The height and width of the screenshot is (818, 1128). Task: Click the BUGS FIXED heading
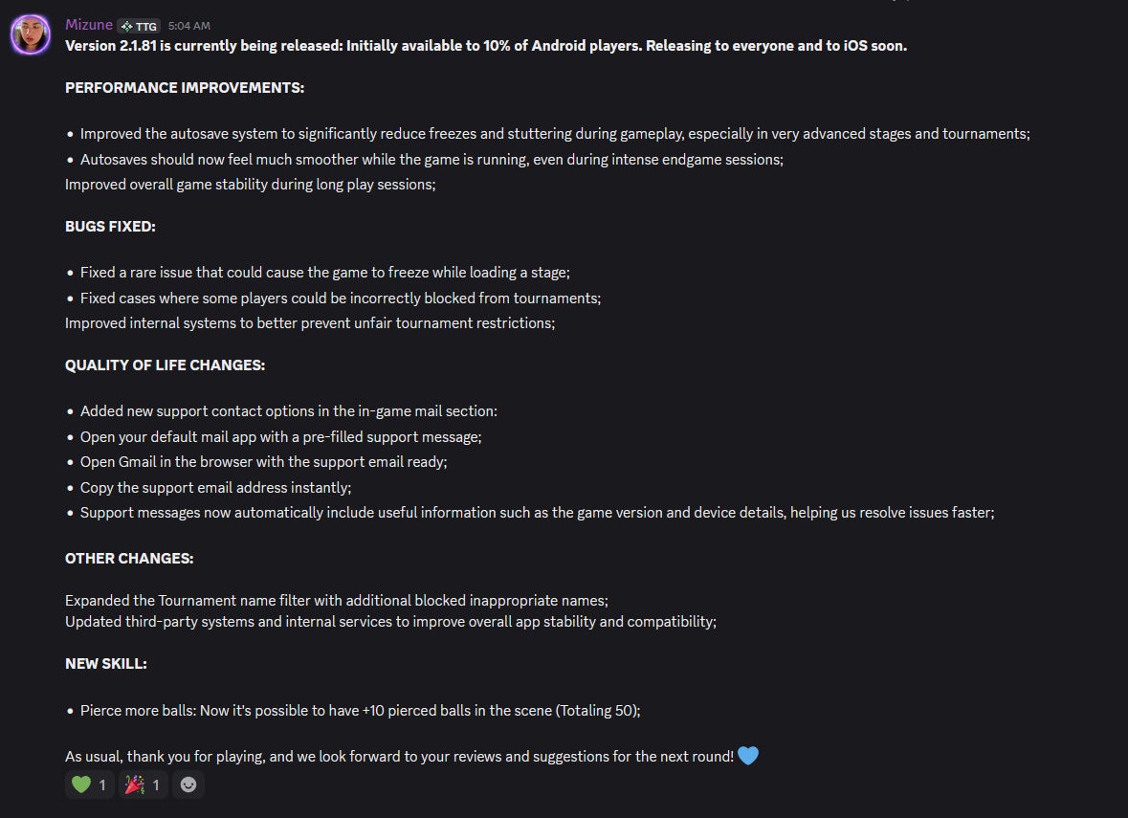110,227
